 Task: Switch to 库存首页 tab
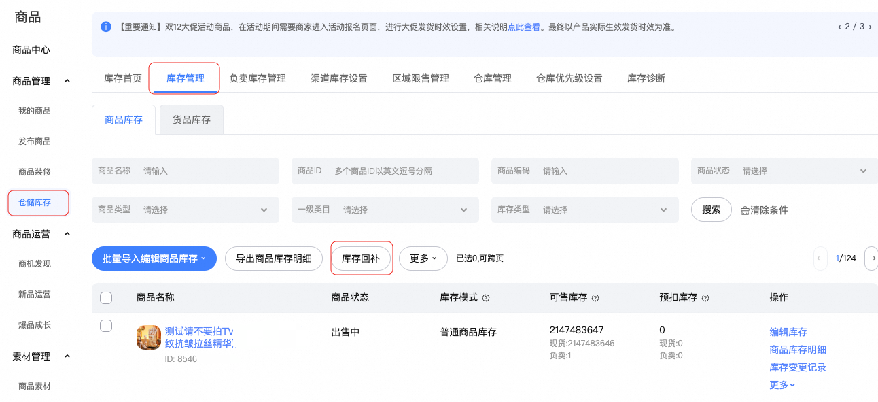click(123, 78)
